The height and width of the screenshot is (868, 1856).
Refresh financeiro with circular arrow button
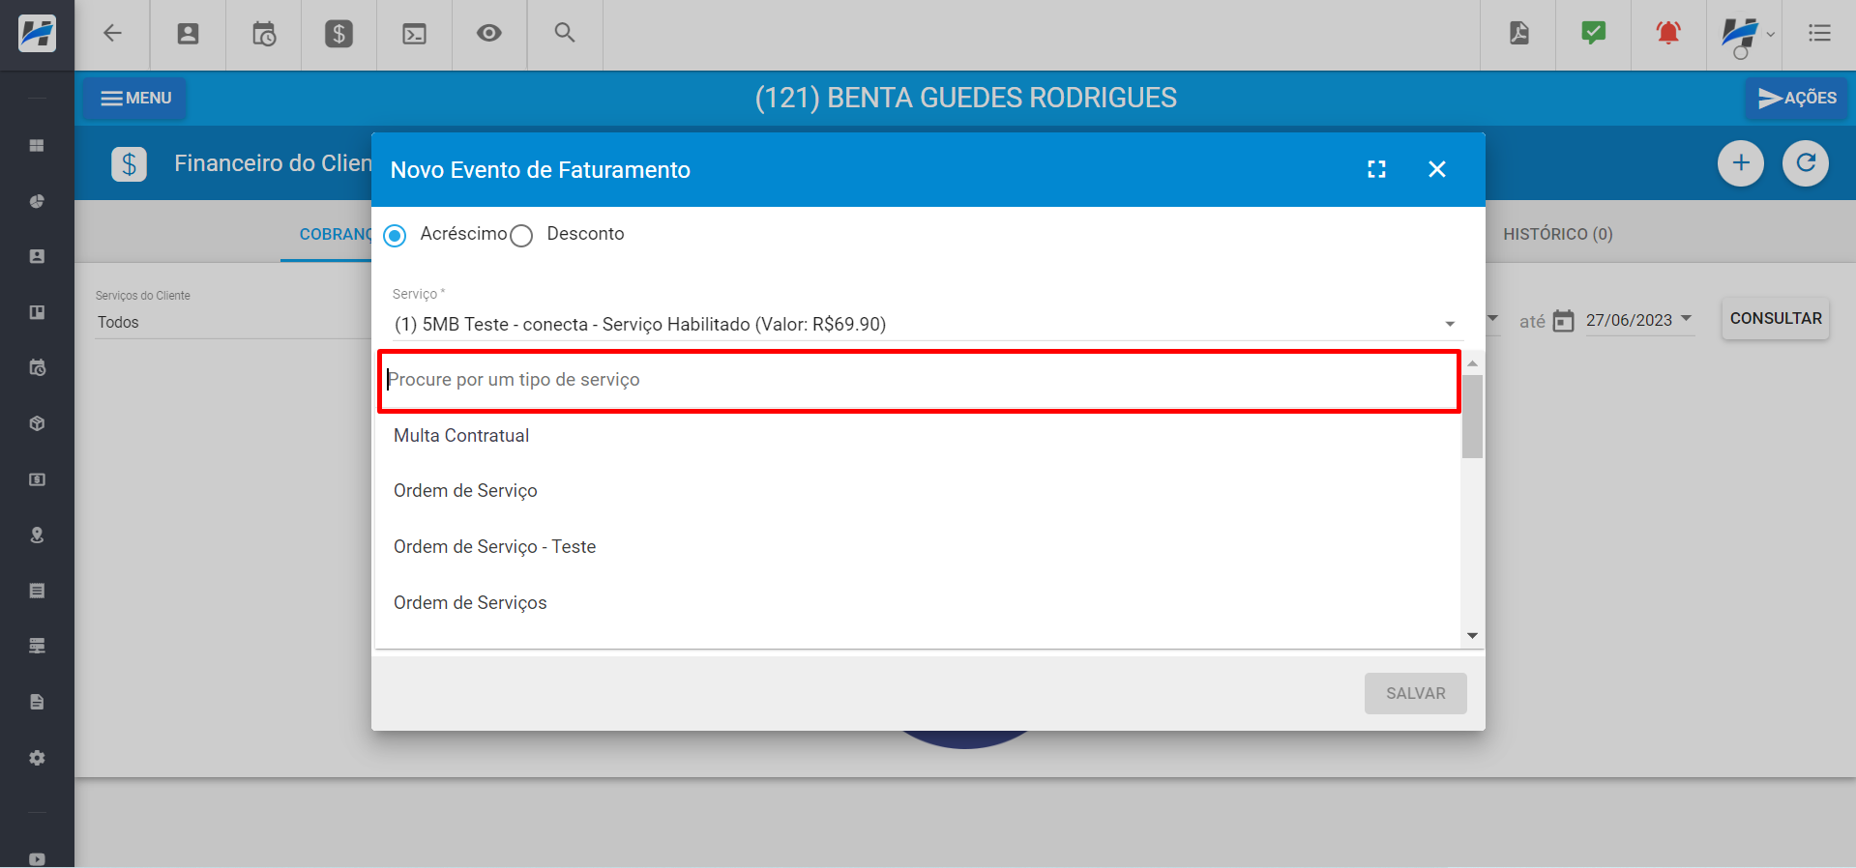point(1806,162)
